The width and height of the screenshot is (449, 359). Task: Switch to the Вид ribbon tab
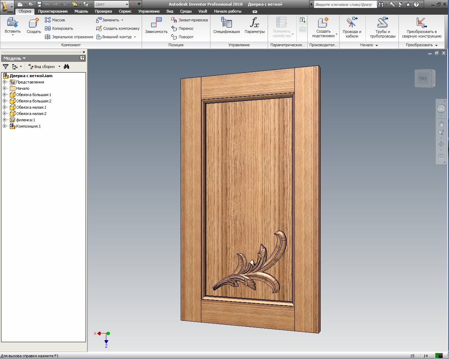(x=170, y=11)
